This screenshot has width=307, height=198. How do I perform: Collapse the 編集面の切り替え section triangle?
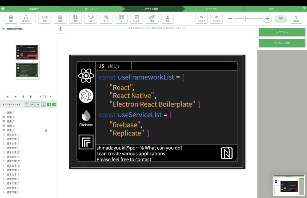[x=3, y=29]
